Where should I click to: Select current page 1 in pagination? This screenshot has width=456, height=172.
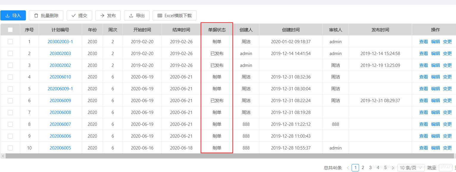(355, 168)
